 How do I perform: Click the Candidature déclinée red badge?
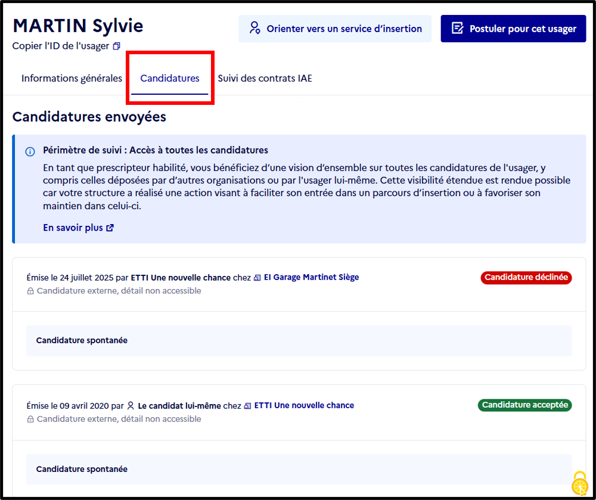526,277
